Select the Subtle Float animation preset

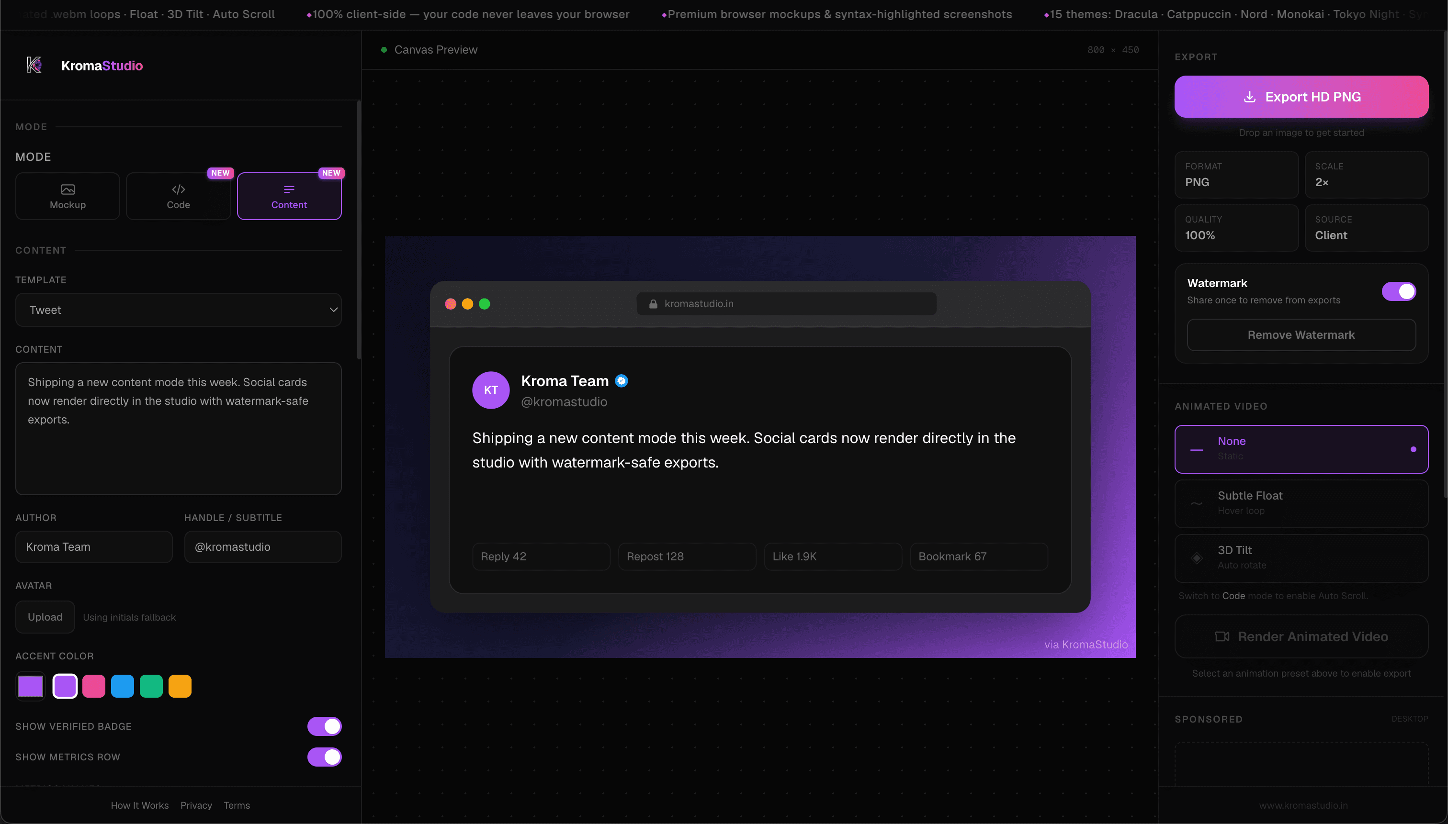tap(1301, 504)
